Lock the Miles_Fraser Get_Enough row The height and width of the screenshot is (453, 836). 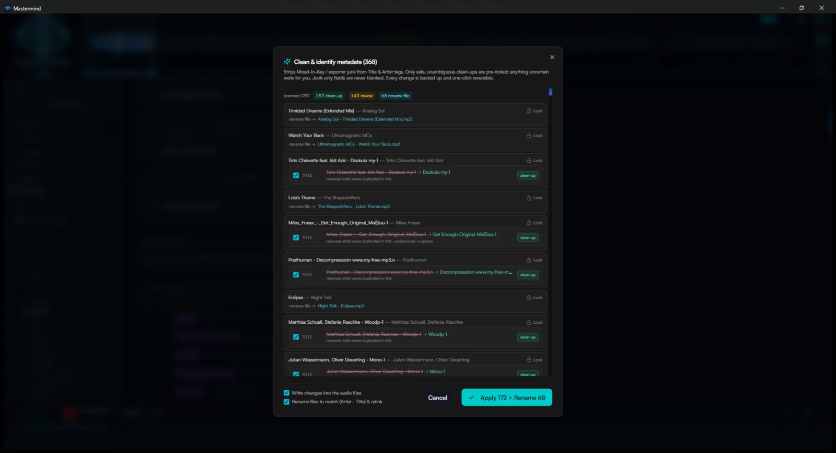click(535, 223)
